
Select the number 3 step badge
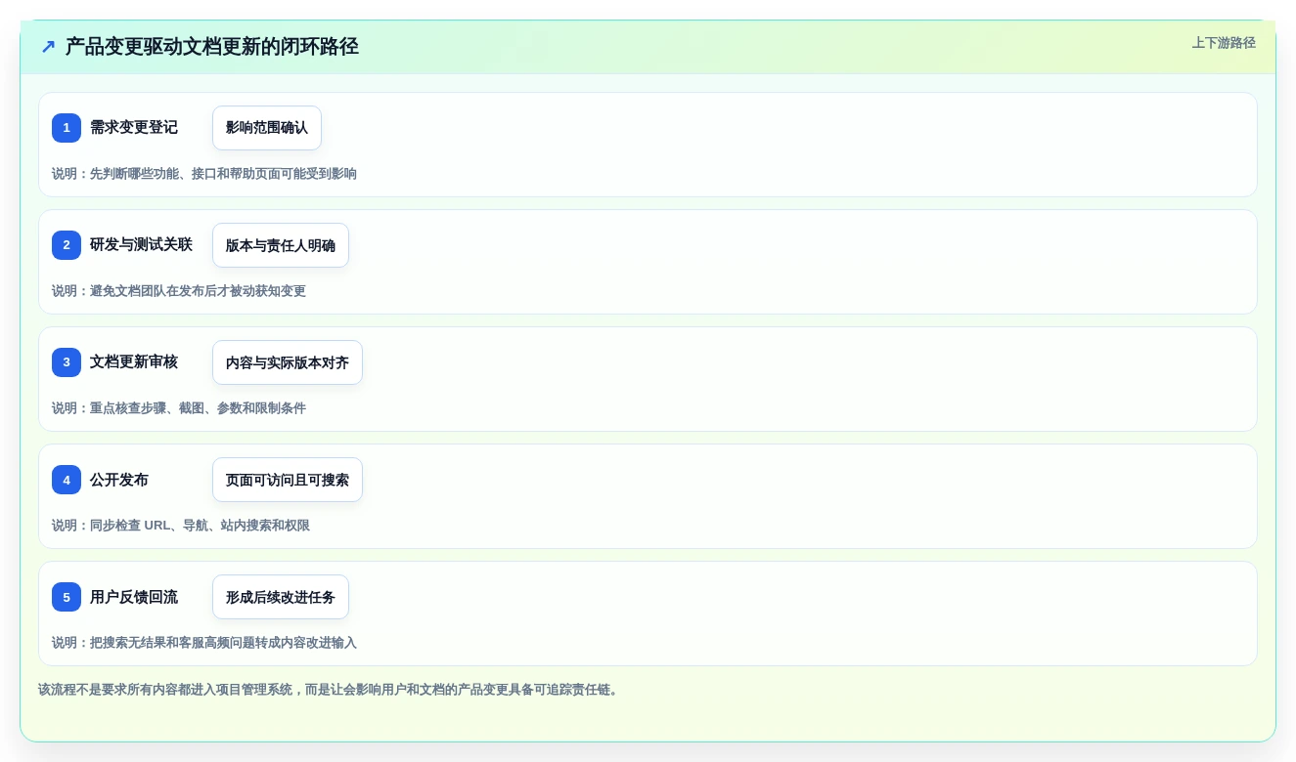67,362
